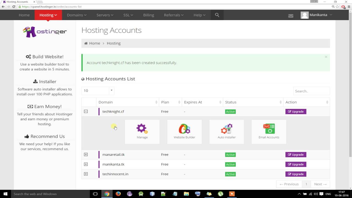
Task: Open the Domains dropdown menu
Action: point(77,15)
